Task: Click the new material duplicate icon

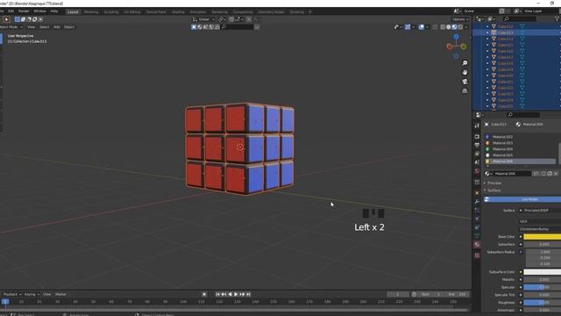Action: tap(550, 174)
